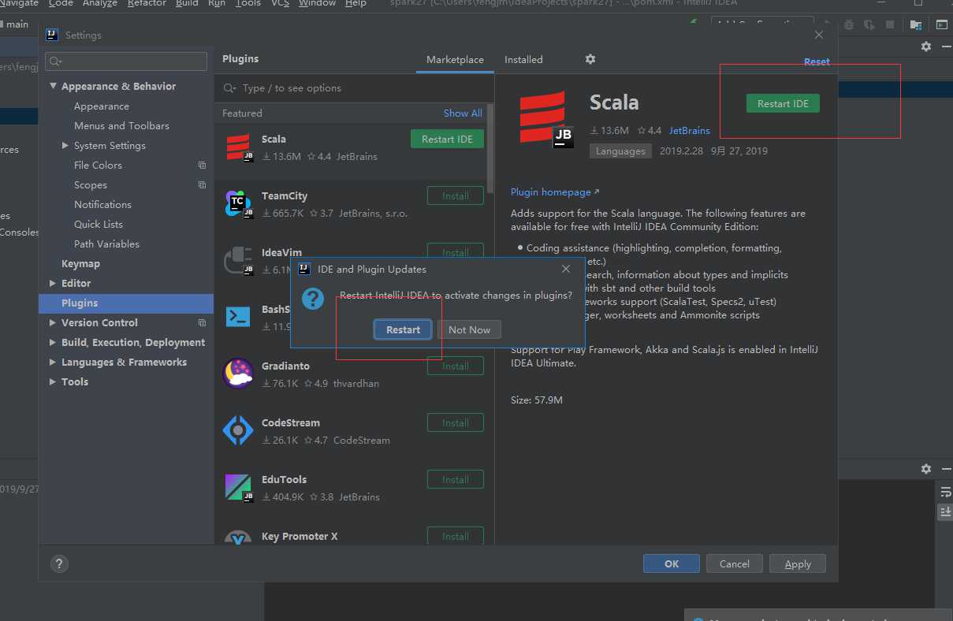The height and width of the screenshot is (621, 953).
Task: Expand Build, Execution, Deployment section
Action: click(54, 343)
